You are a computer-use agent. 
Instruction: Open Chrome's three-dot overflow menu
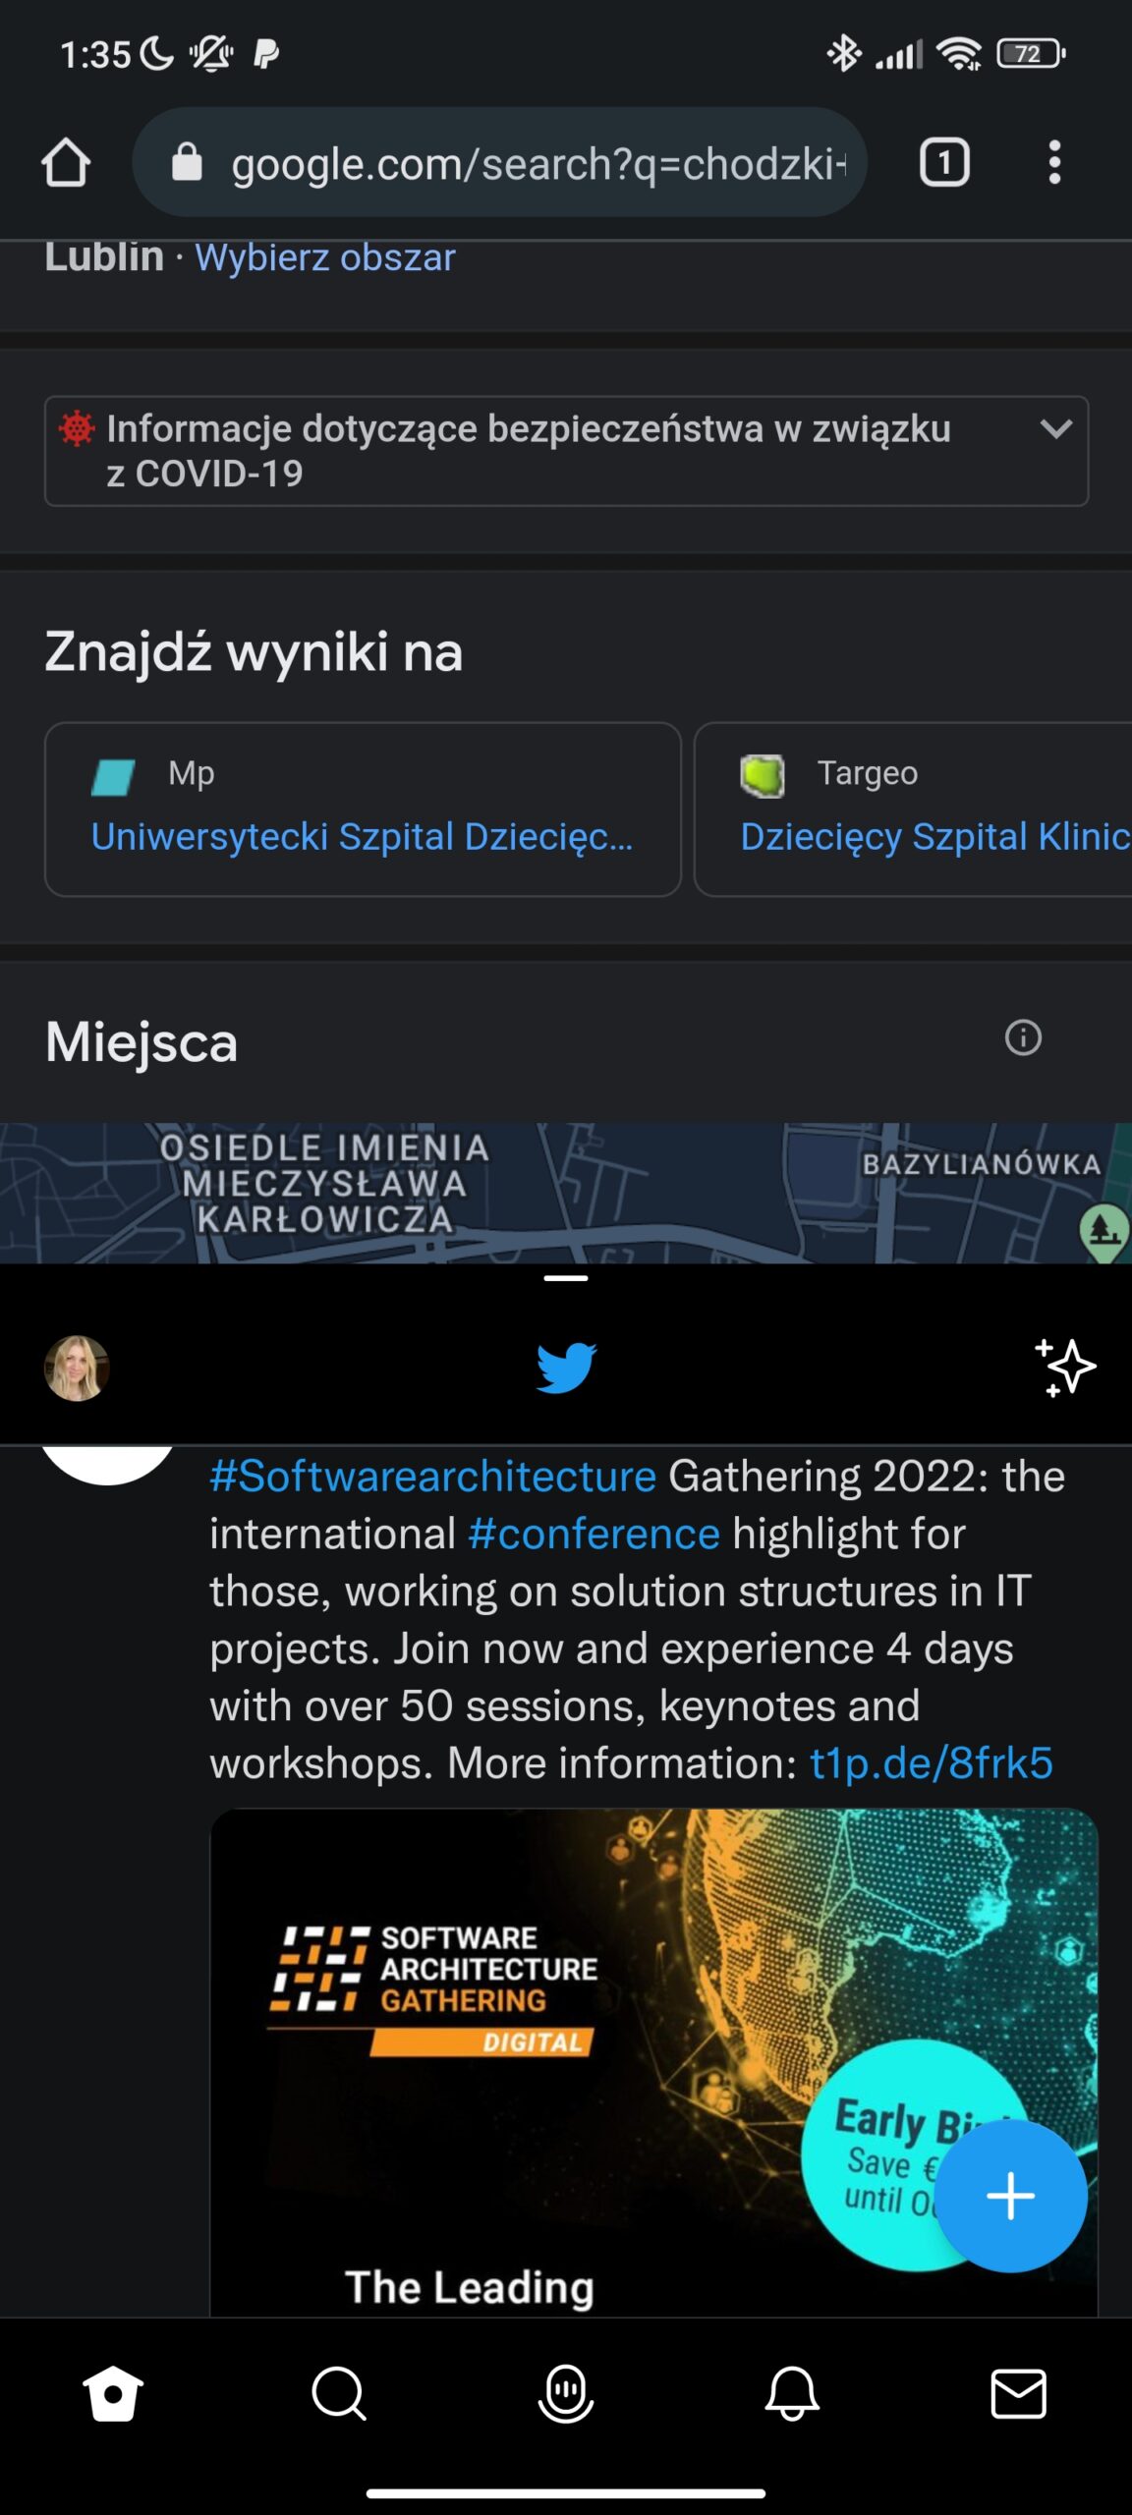[1054, 162]
